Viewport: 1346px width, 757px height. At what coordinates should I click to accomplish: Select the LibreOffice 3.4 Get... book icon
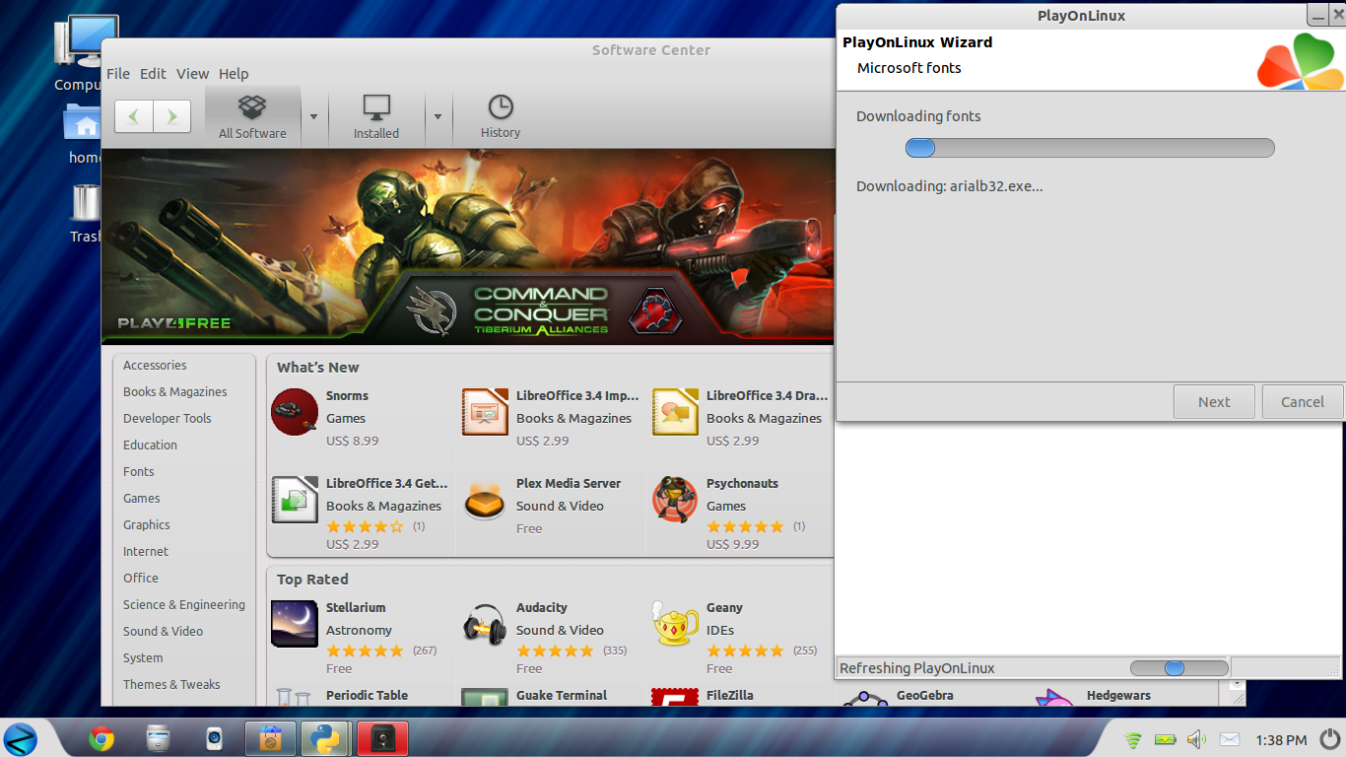click(295, 500)
